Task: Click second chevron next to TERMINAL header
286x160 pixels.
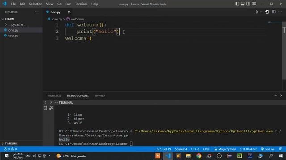Action: pos(51,102)
